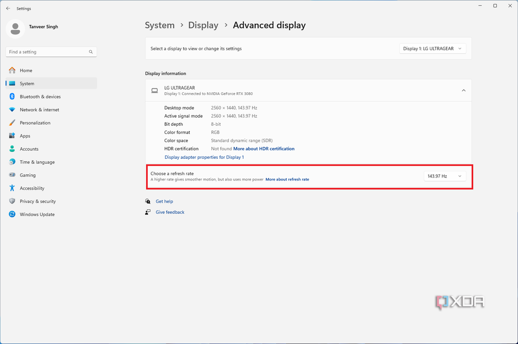Image resolution: width=518 pixels, height=344 pixels.
Task: Select Time & language settings
Action: point(37,162)
